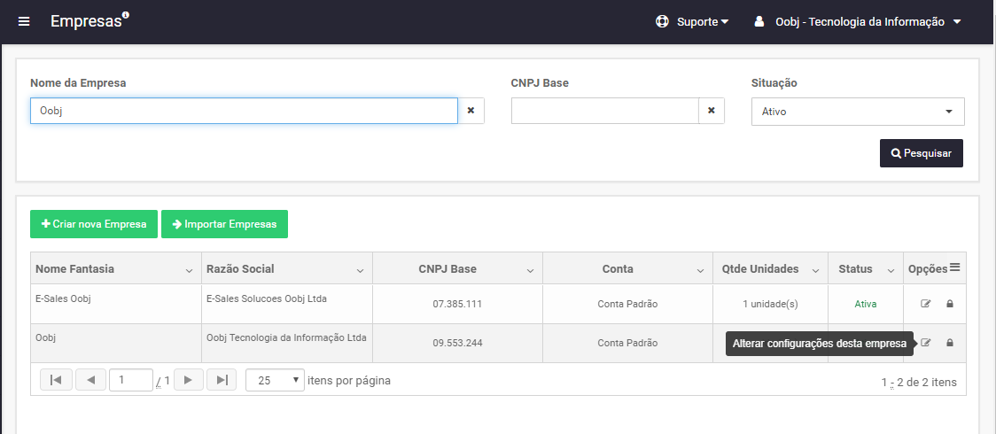Open the hamburger navigation menu
This screenshot has width=996, height=434.
[x=24, y=21]
